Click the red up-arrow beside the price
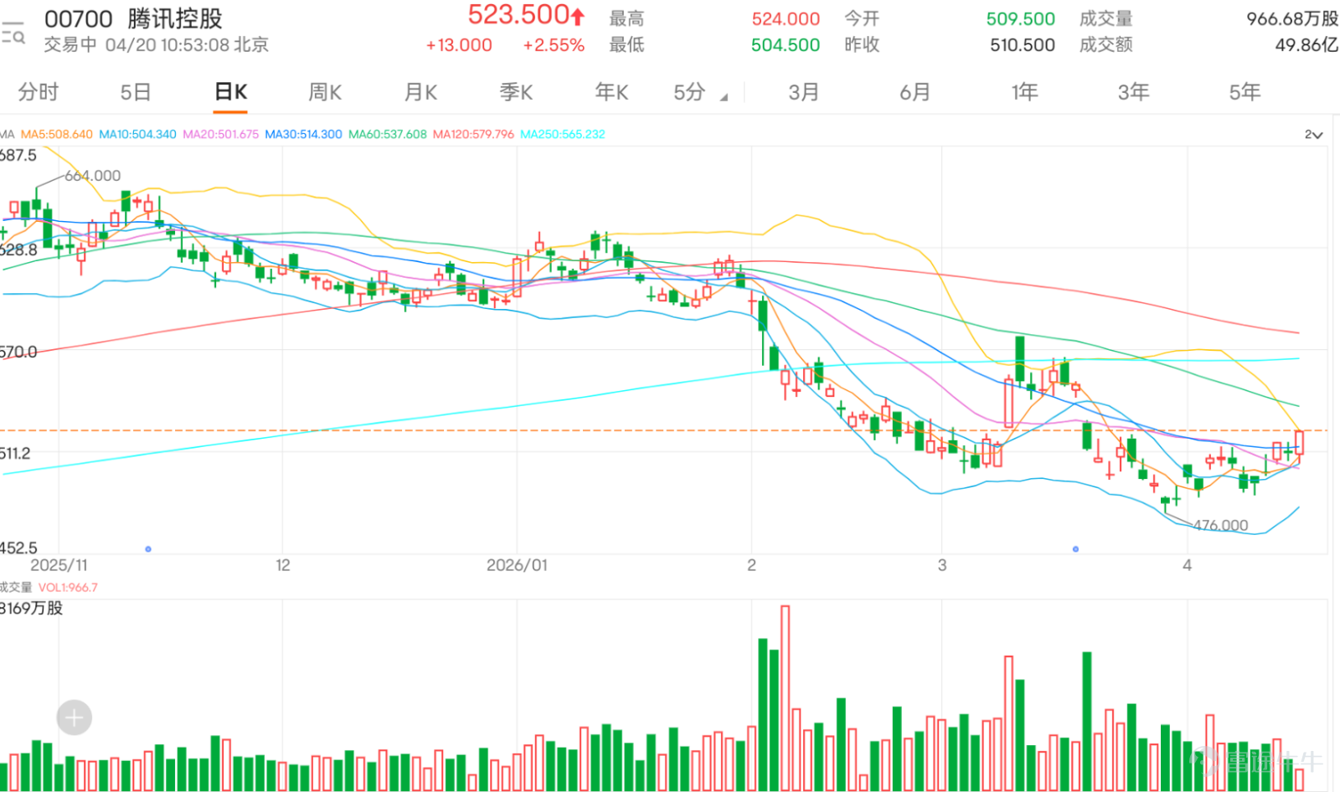1340x792 pixels. click(x=578, y=16)
